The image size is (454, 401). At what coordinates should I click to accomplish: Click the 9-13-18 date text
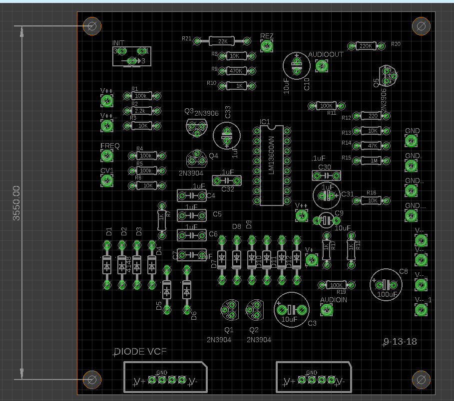(400, 342)
